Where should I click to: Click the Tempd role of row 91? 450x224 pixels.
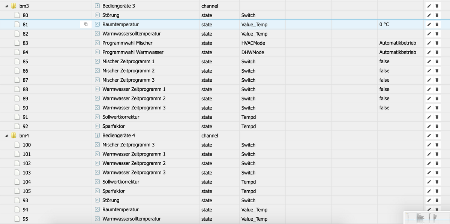[249, 117]
